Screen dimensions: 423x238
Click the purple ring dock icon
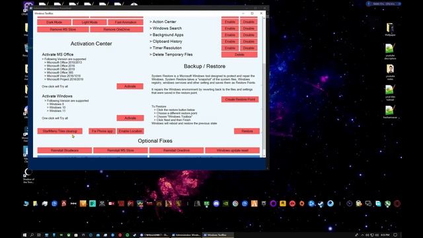click(273, 204)
